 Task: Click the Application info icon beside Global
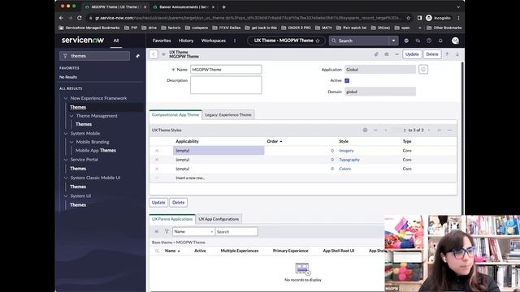[x=423, y=70]
